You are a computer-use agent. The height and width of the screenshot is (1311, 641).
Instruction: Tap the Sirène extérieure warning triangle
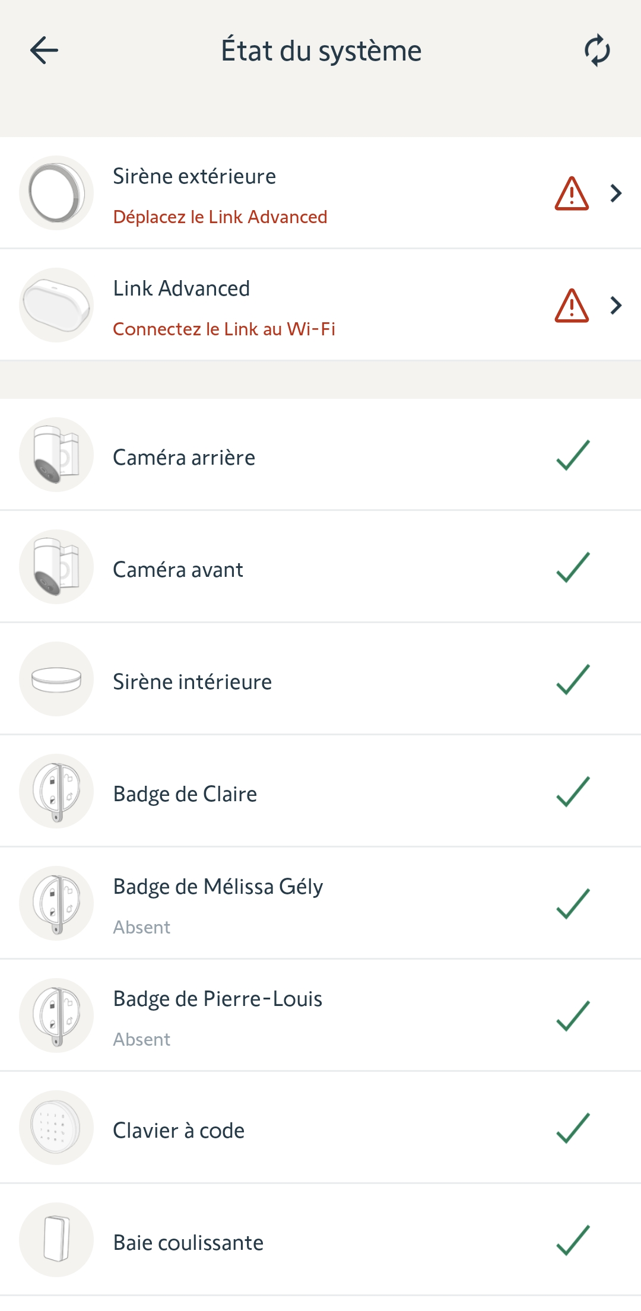click(x=572, y=193)
